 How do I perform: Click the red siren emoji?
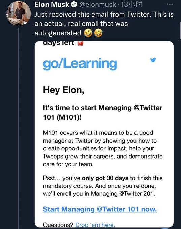pyautogui.click(x=80, y=43)
